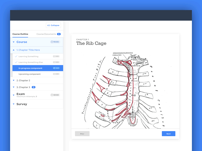Viewport: 202px width, 151px height.
Task: Expand the Survey section
Action: click(x=13, y=104)
